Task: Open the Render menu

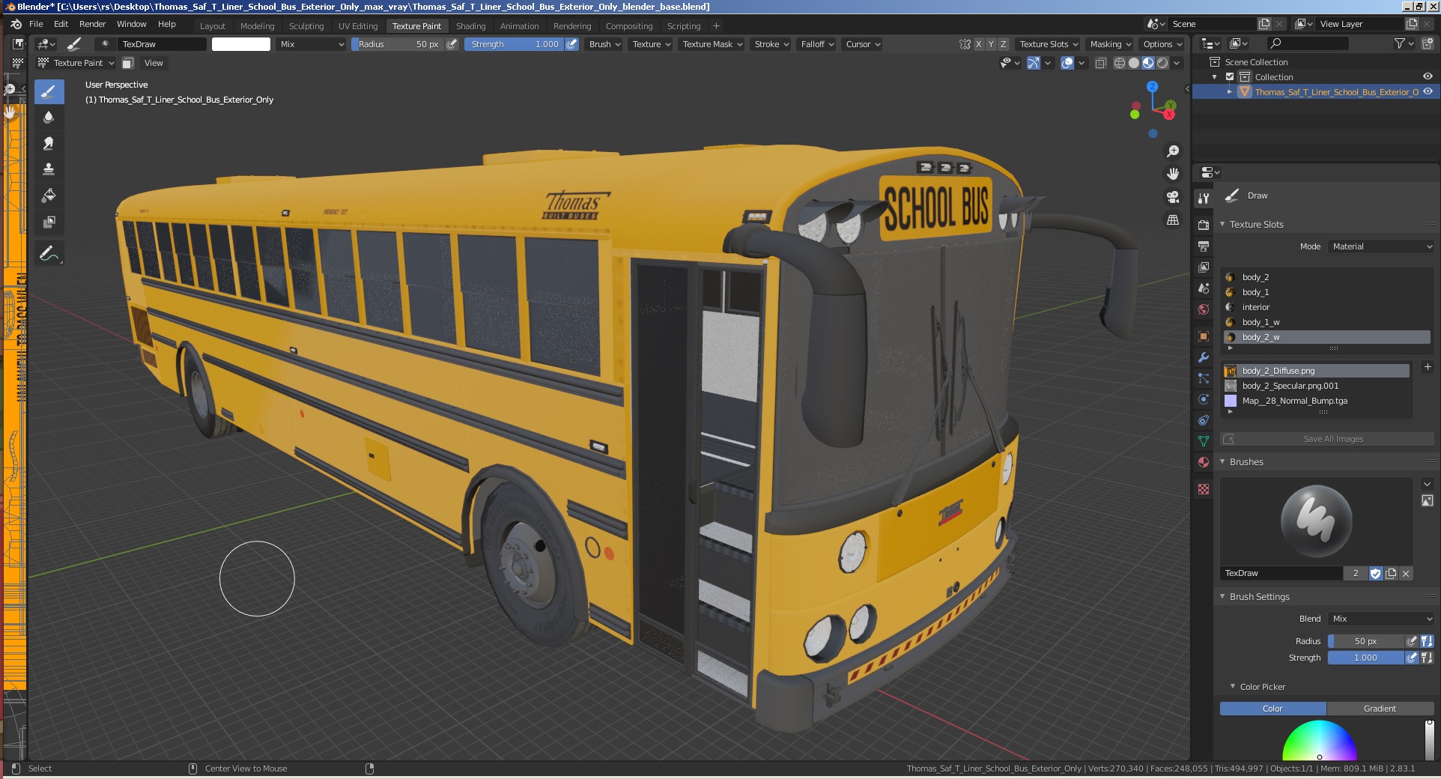Action: tap(92, 24)
